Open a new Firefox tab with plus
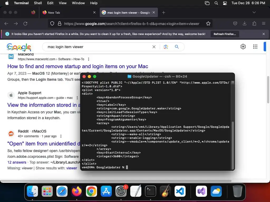The height and width of the screenshot is (202, 270). 163,13
